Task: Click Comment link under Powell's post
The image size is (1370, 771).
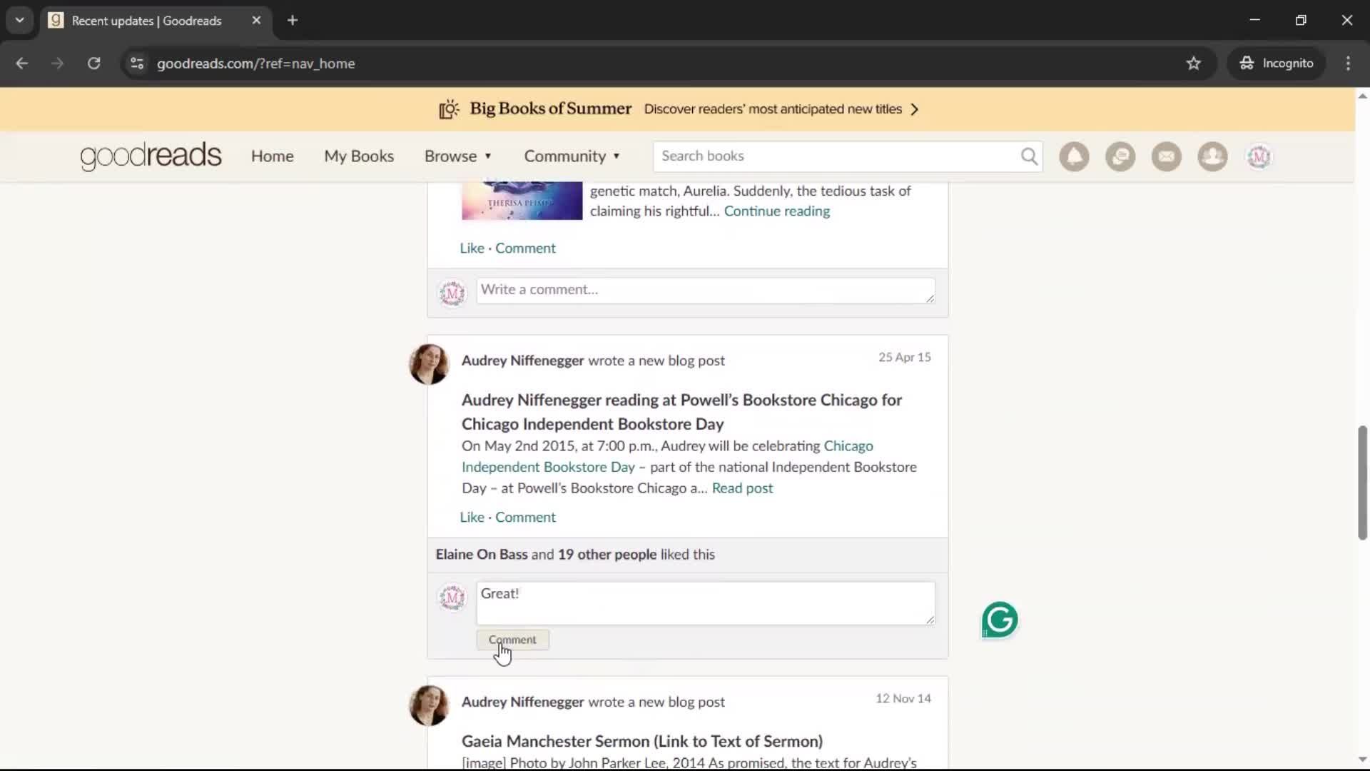Action: point(525,518)
